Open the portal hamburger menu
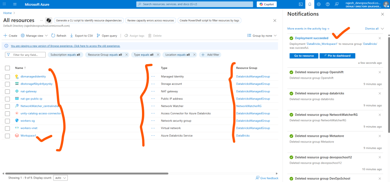This screenshot has width=390, height=182. click(x=15, y=5)
